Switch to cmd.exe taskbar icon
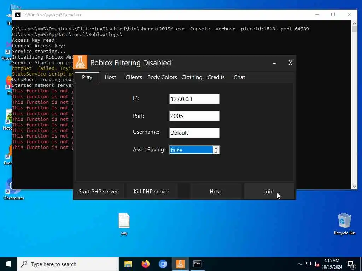The height and width of the screenshot is (271, 362). [x=197, y=264]
